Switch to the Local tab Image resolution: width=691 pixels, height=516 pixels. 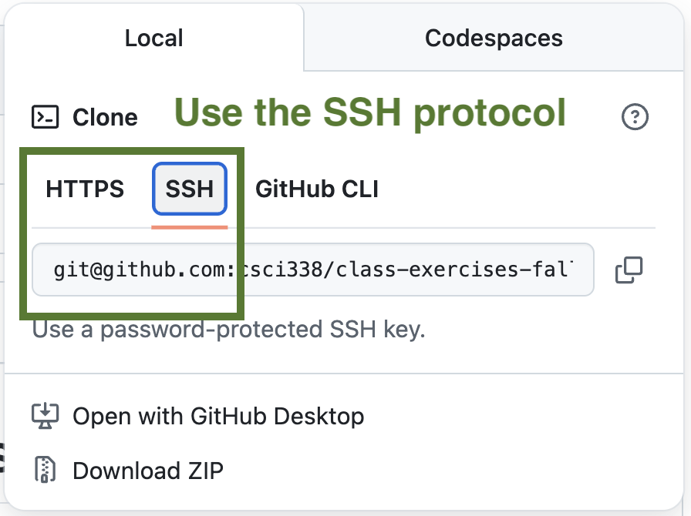pyautogui.click(x=154, y=38)
